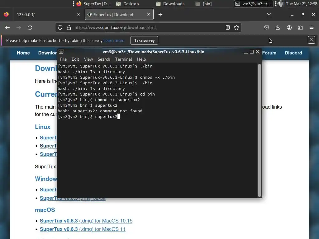The height and width of the screenshot is (239, 319).
Task: Click the URL address field
Action: point(149,27)
